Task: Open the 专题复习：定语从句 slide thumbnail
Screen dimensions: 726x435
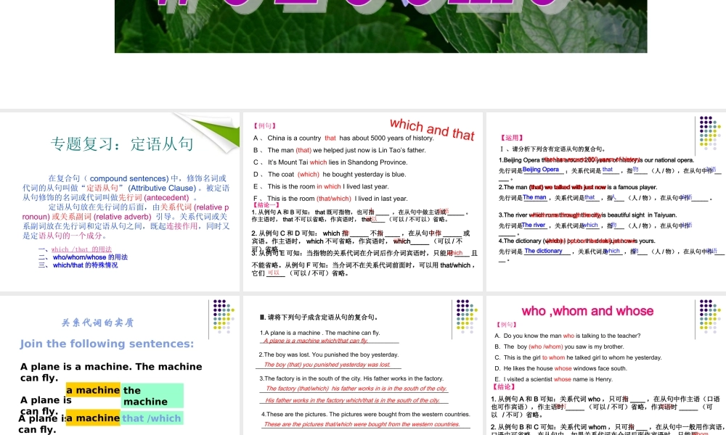Action: pyautogui.click(x=120, y=202)
